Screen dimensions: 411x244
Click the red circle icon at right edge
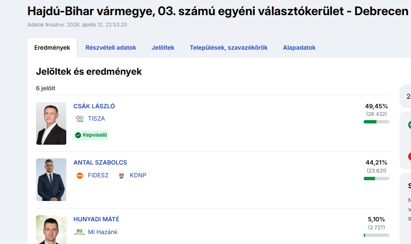[409, 157]
